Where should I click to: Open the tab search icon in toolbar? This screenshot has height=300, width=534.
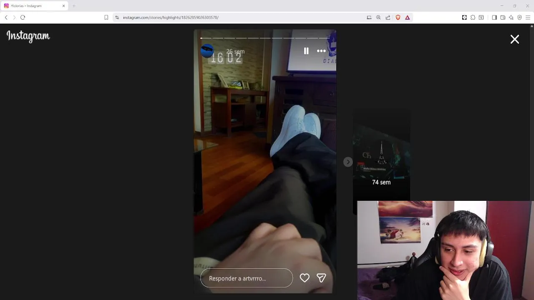pos(481,17)
